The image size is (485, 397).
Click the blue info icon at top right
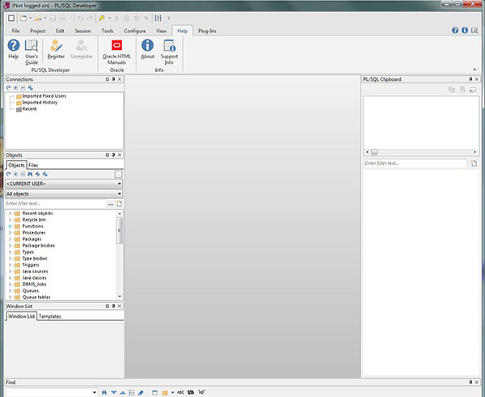[x=465, y=31]
